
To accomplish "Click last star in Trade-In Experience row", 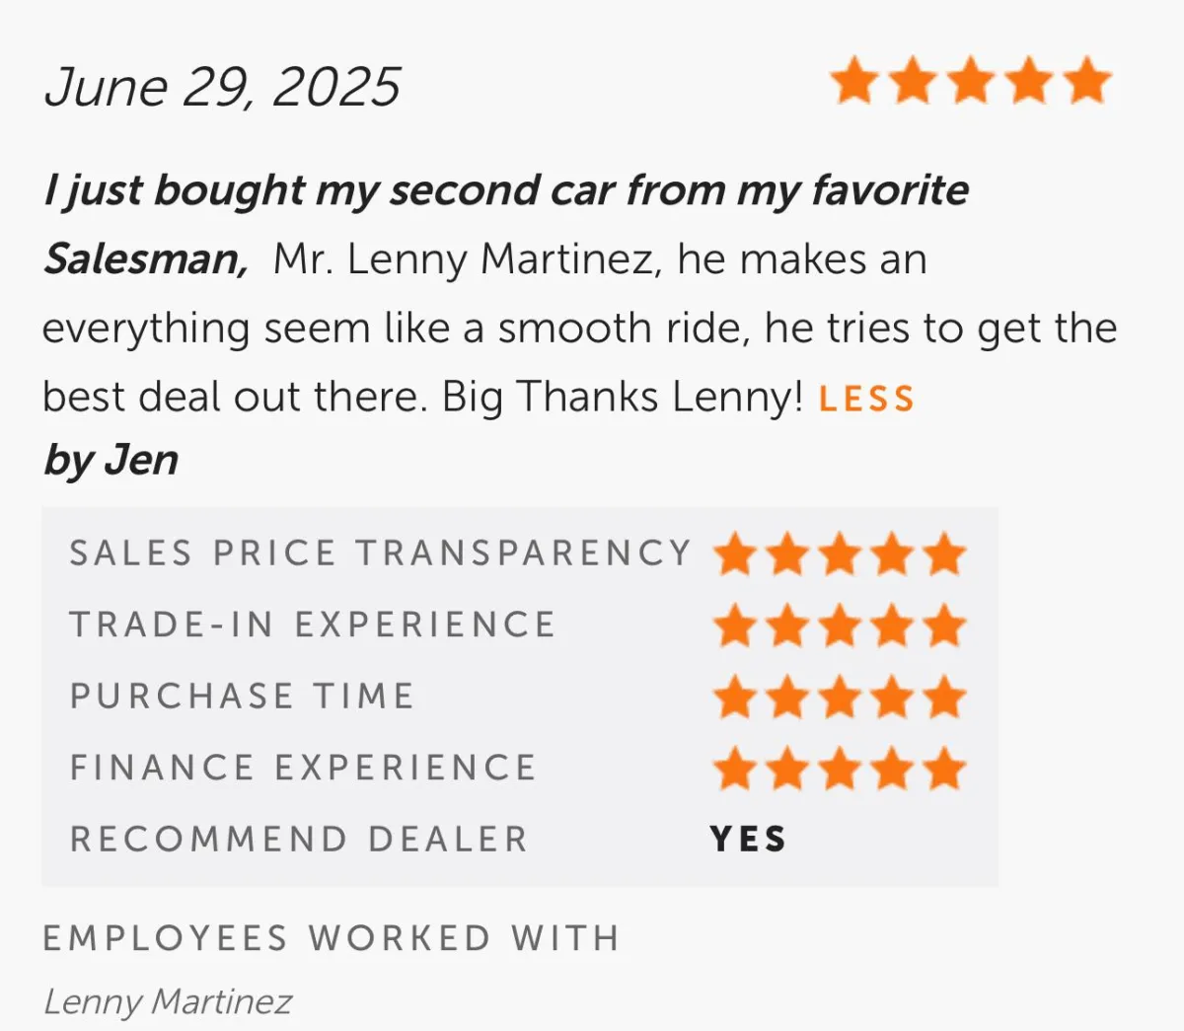I will 945,626.
